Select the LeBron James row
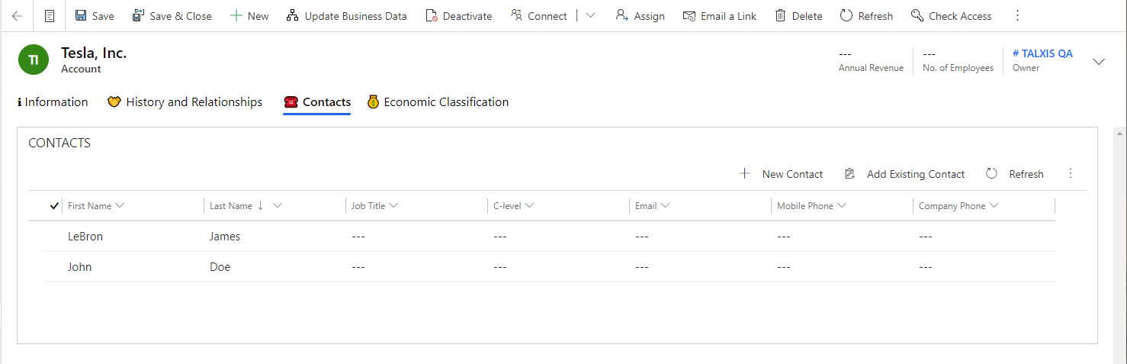The image size is (1127, 364). tap(550, 237)
